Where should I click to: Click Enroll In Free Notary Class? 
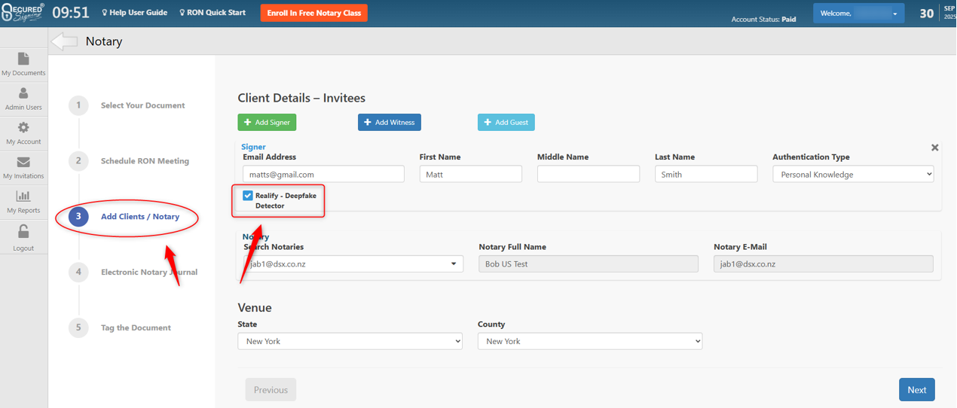[x=313, y=13]
